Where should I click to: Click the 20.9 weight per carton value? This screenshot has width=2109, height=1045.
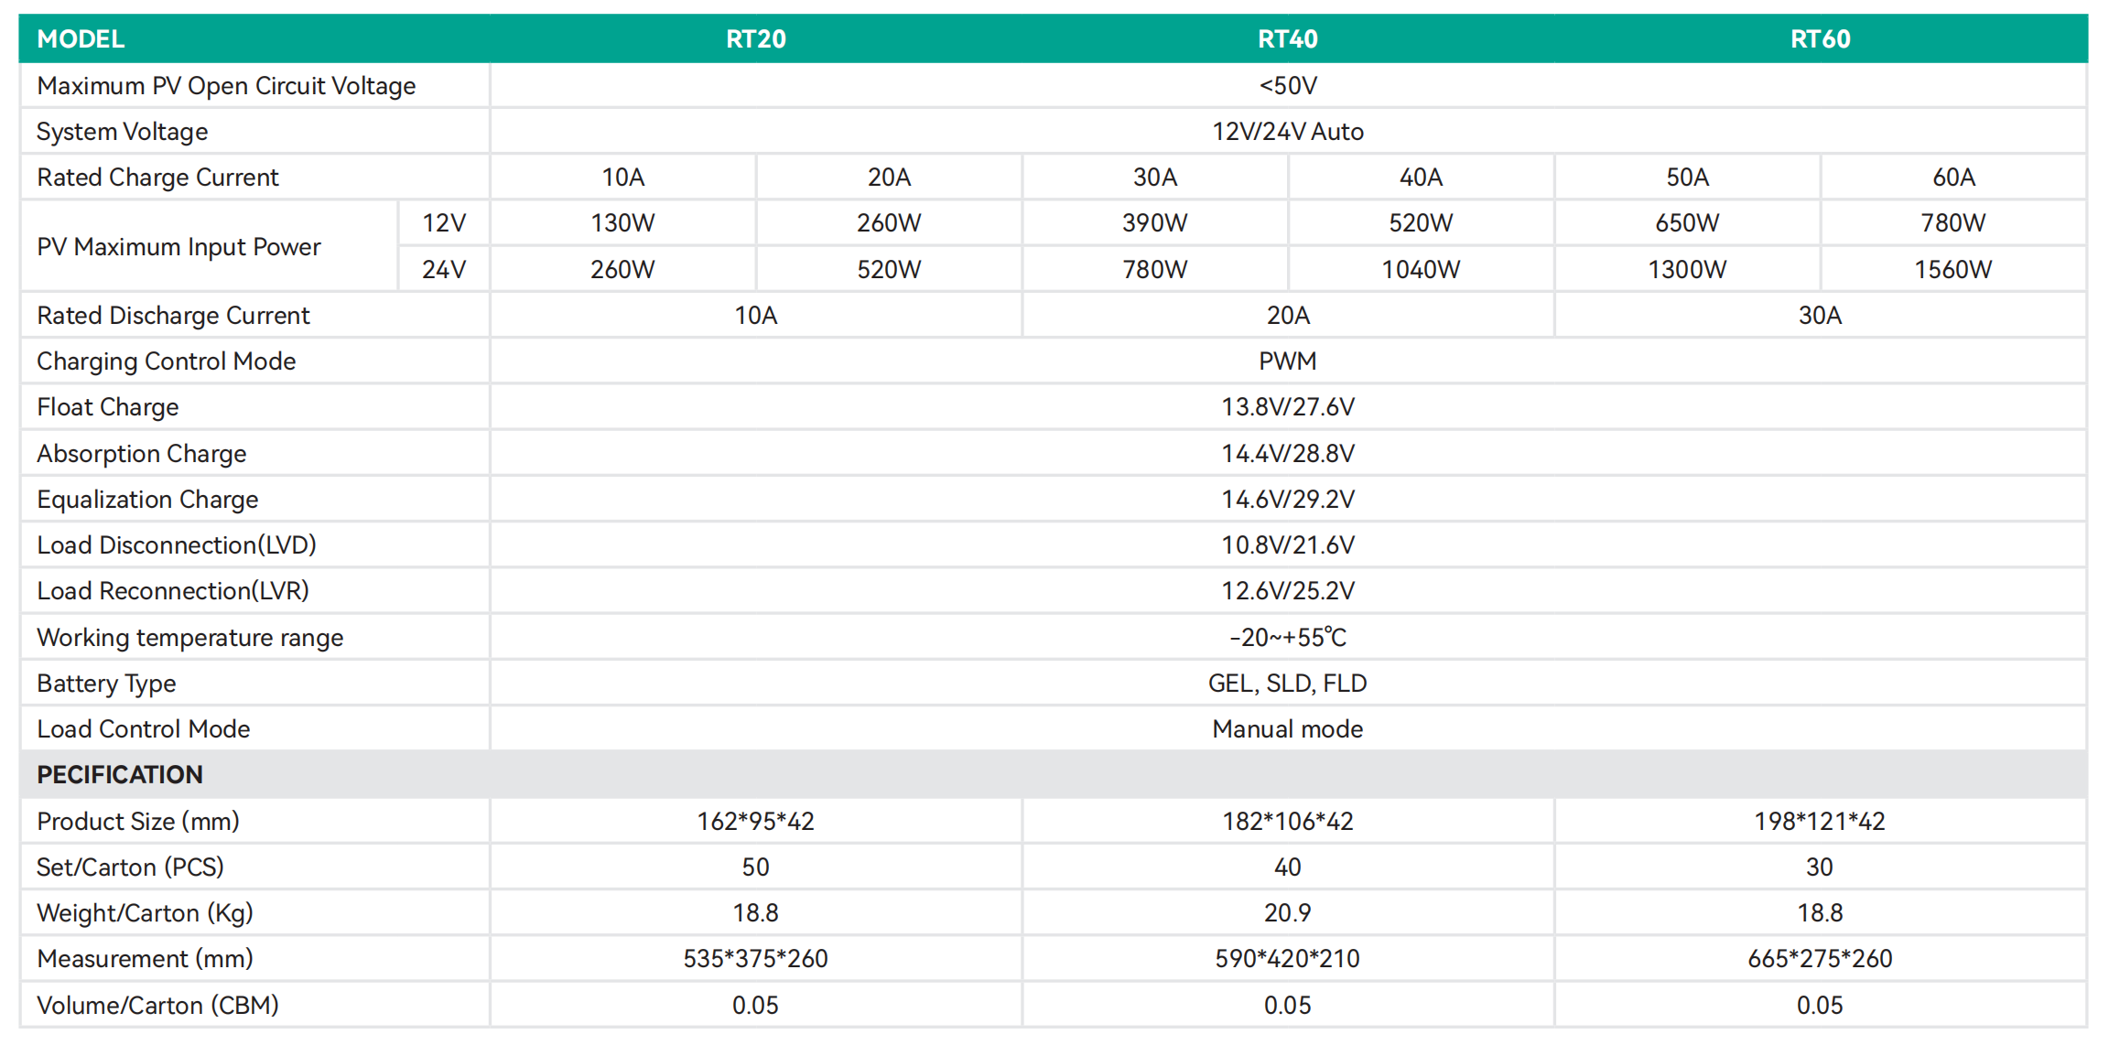[x=1287, y=913]
